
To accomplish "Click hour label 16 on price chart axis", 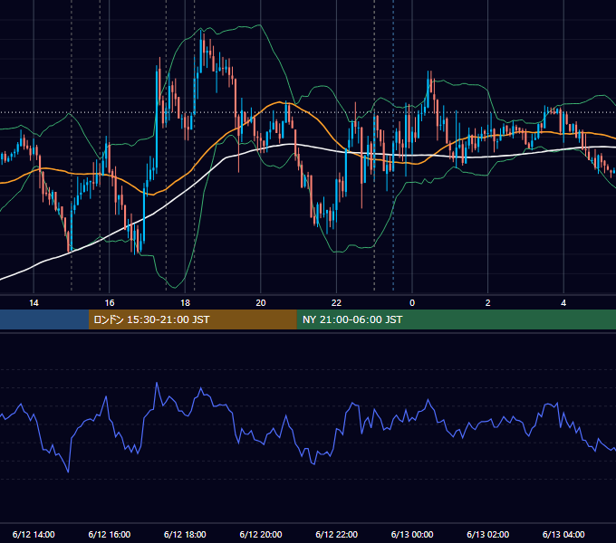I will (110, 302).
